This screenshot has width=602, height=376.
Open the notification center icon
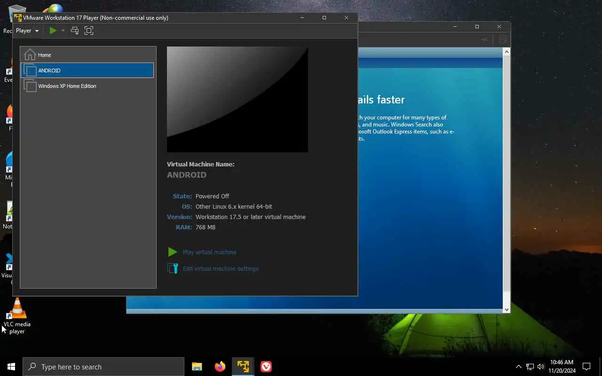click(x=586, y=367)
